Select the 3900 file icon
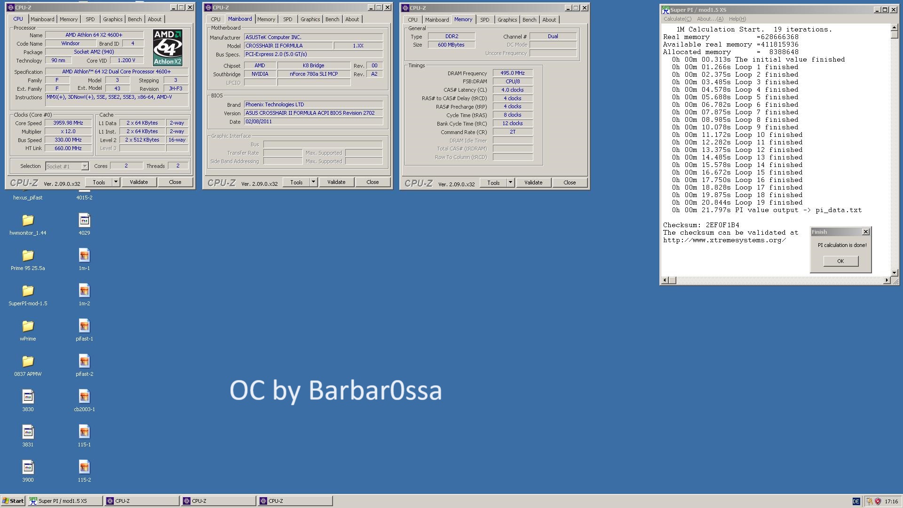Screen dimensions: 903x508 [28, 467]
